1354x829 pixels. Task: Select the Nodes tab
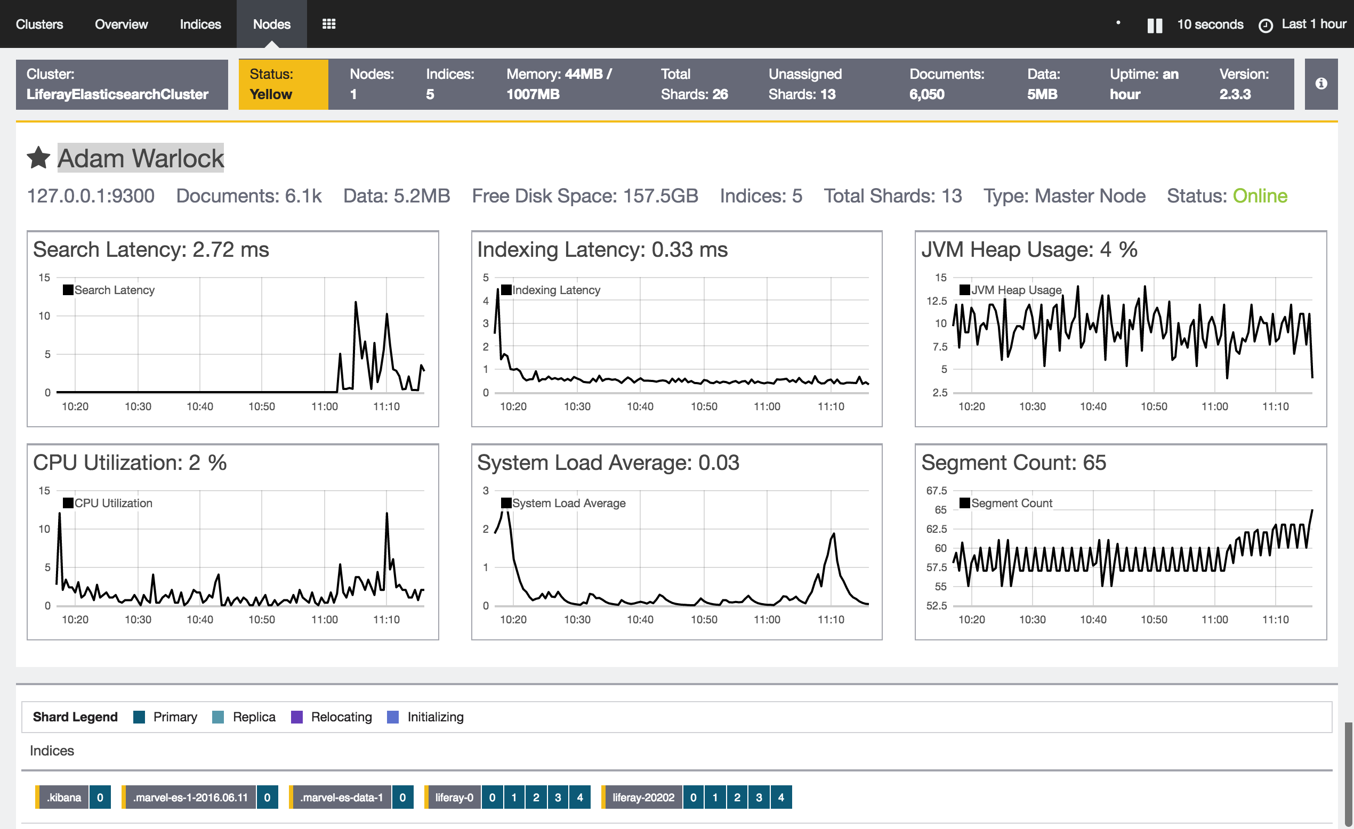coord(271,24)
